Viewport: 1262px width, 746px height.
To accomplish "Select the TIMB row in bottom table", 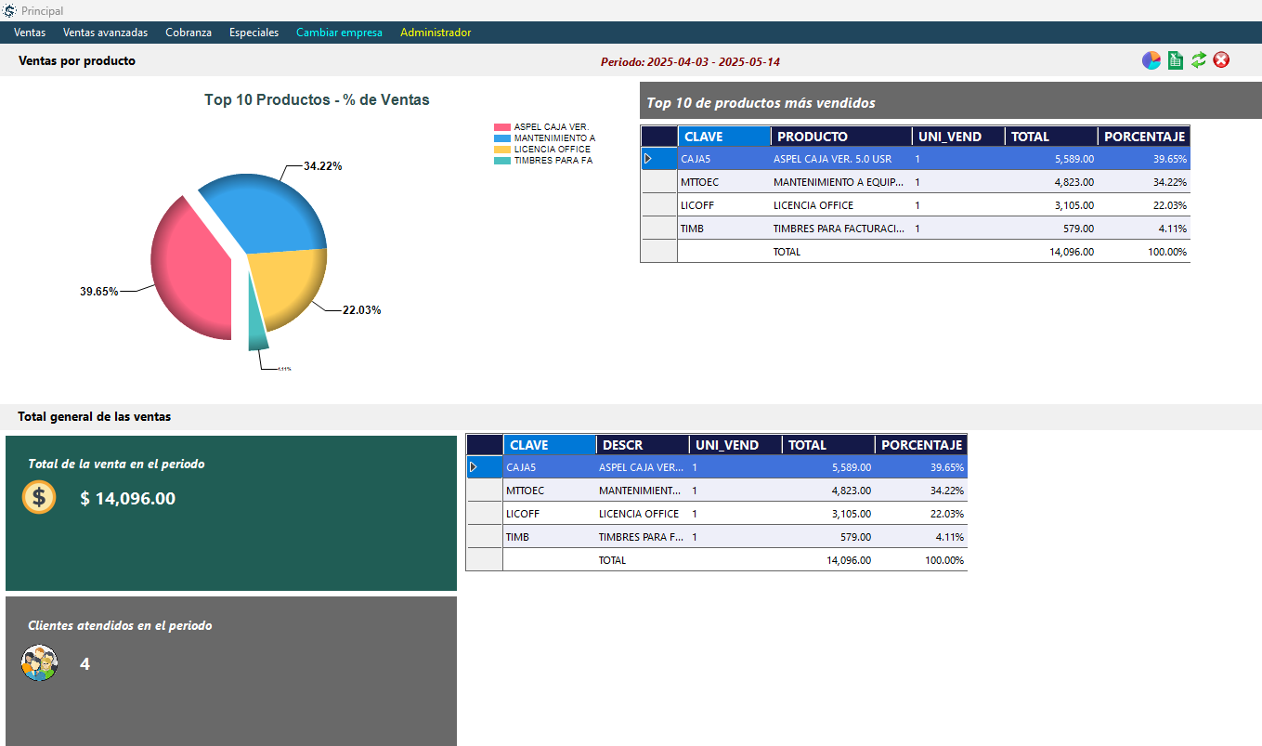I will (x=517, y=537).
